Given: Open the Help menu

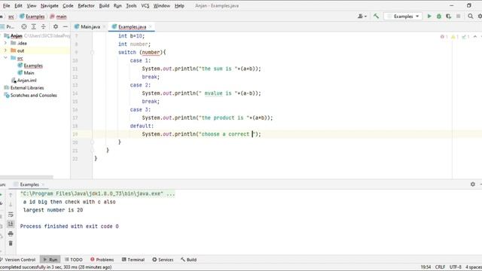Looking at the screenshot, I should [x=179, y=5].
